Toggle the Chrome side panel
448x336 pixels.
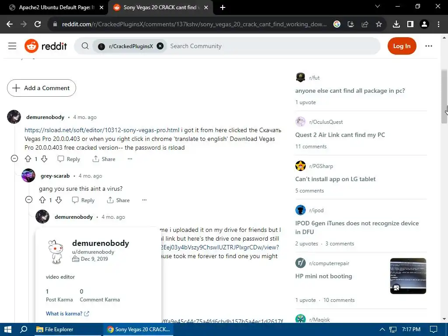pyautogui.click(x=410, y=24)
